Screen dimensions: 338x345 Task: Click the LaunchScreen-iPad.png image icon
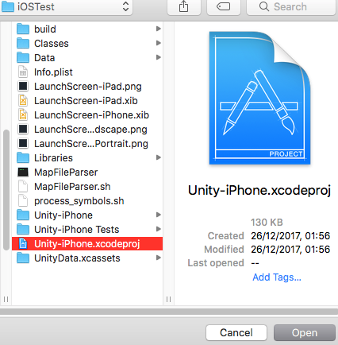tap(23, 87)
